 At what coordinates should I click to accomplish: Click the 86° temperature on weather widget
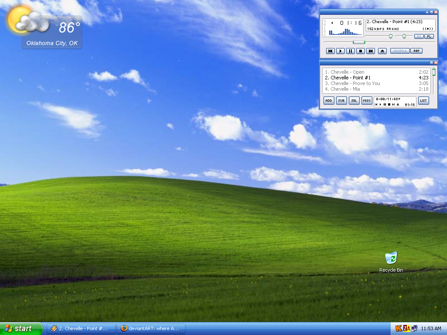click(x=69, y=27)
